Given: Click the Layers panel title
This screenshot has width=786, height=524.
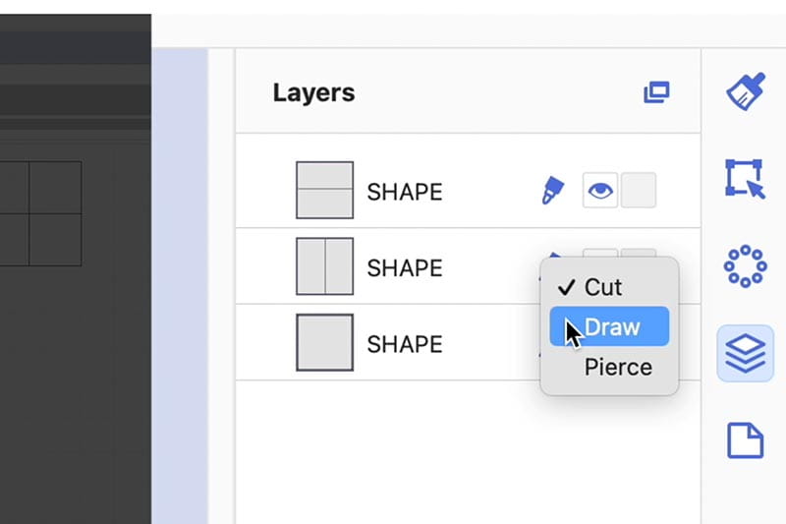Looking at the screenshot, I should (x=313, y=93).
